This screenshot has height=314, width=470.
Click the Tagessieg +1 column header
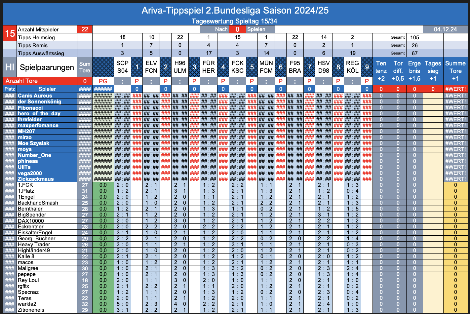(433, 71)
